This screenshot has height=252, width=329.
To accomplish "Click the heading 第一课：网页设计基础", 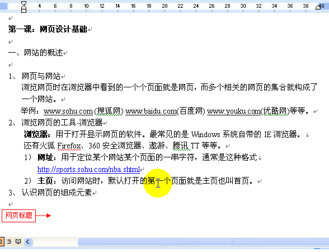I will [48, 29].
